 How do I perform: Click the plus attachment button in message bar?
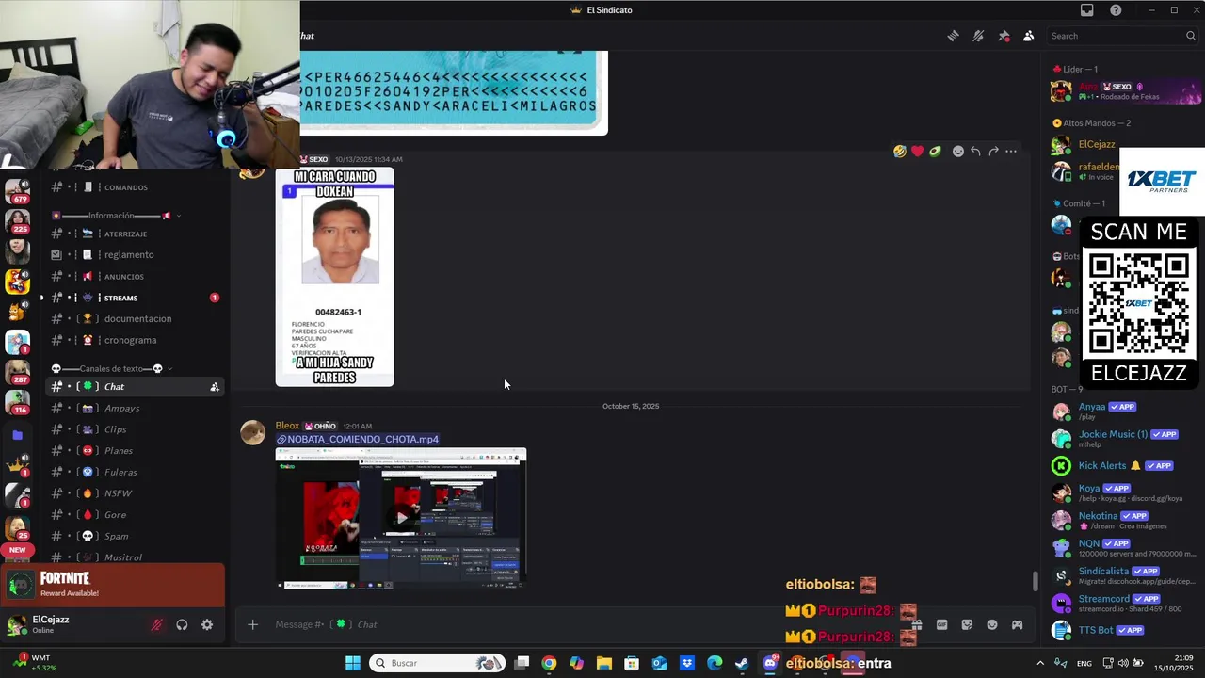pos(252,624)
